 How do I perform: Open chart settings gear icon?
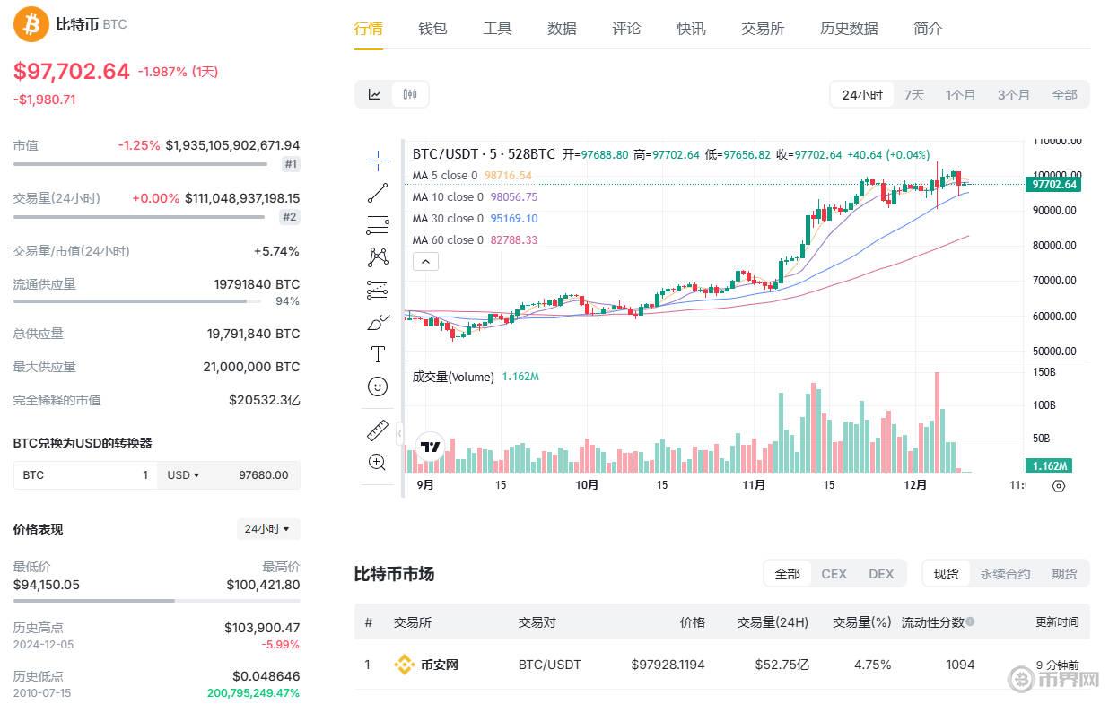click(x=1059, y=485)
